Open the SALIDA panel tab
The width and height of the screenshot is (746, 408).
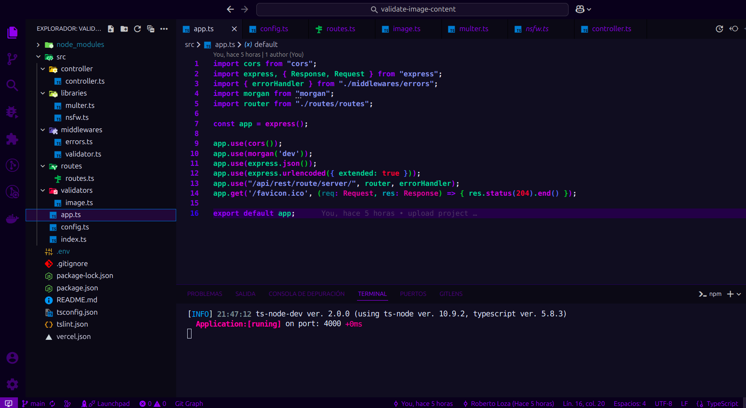point(245,294)
